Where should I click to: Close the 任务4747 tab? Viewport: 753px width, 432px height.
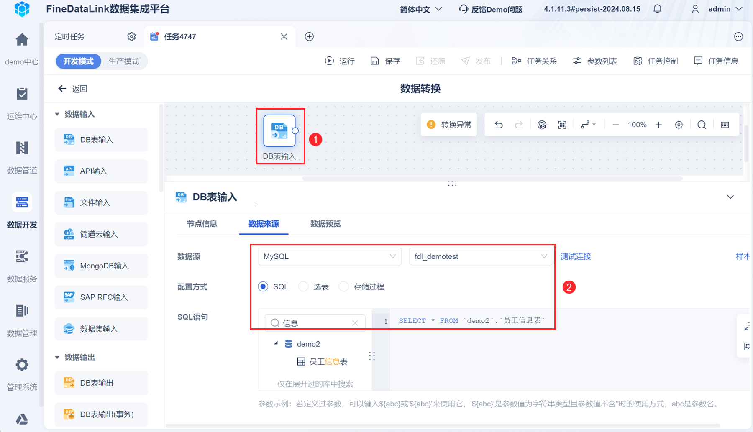tap(284, 37)
